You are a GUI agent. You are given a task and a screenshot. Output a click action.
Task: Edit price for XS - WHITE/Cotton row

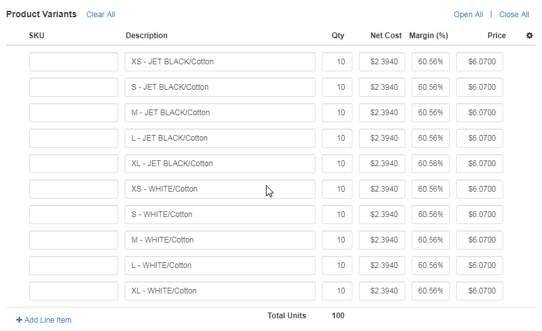coord(480,189)
